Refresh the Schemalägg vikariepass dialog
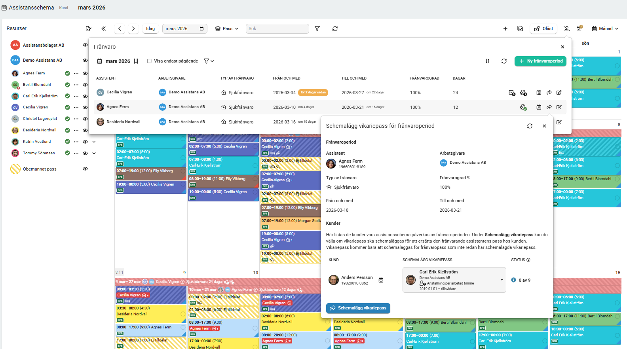Viewport: 627px width, 349px height. point(530,126)
